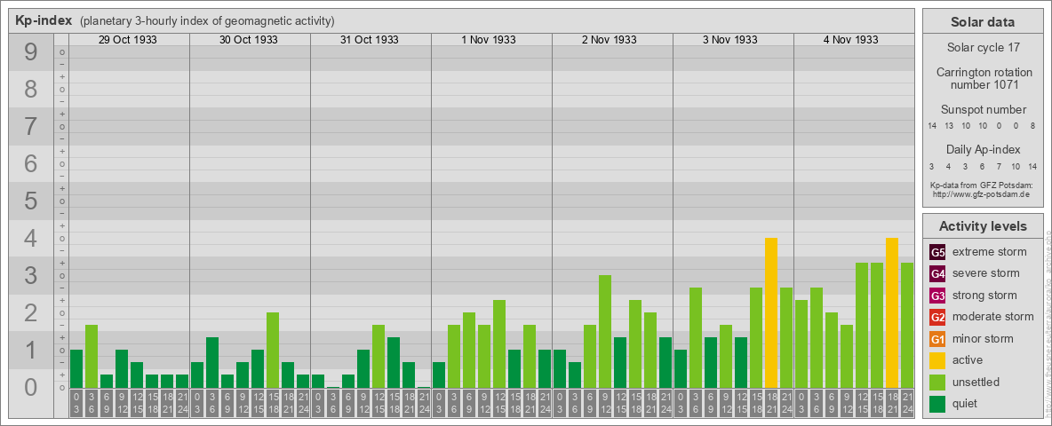Click the 12-15 bar on 1 Nov

(499, 343)
